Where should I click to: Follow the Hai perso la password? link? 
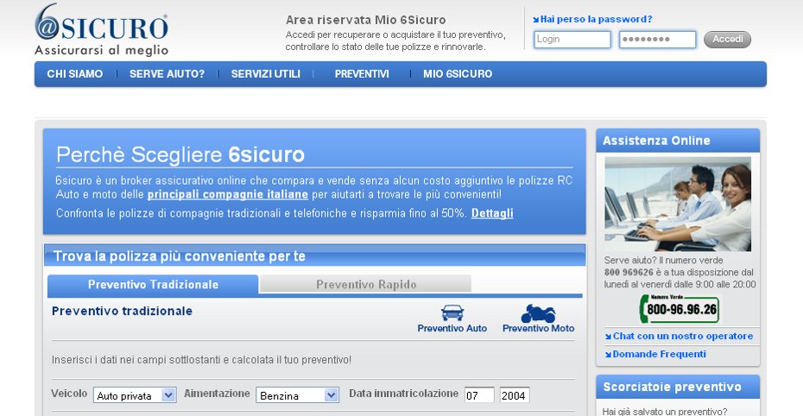coord(596,20)
